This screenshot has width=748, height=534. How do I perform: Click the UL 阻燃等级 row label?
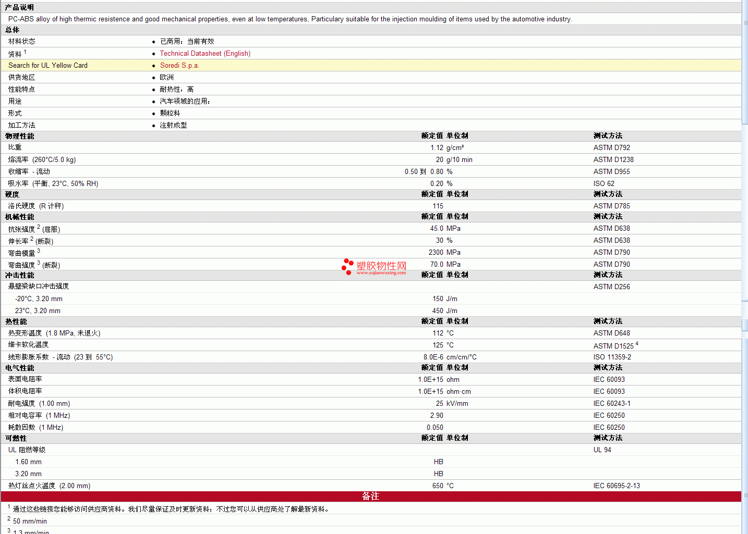click(27, 450)
